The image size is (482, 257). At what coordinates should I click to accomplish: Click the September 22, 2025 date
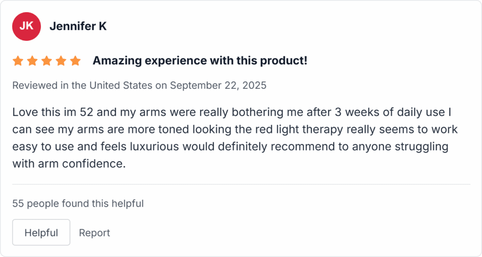218,85
